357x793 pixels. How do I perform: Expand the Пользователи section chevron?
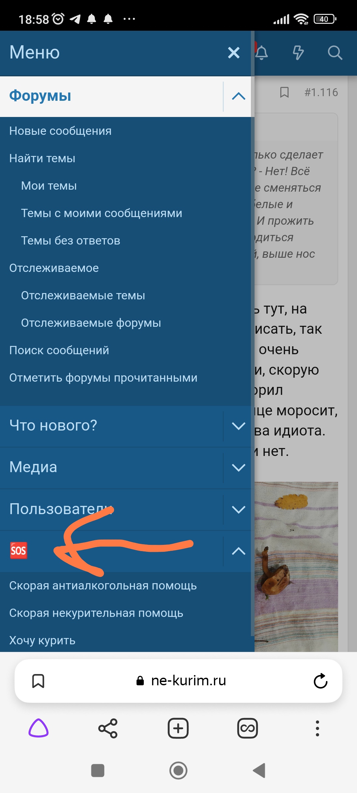[238, 509]
